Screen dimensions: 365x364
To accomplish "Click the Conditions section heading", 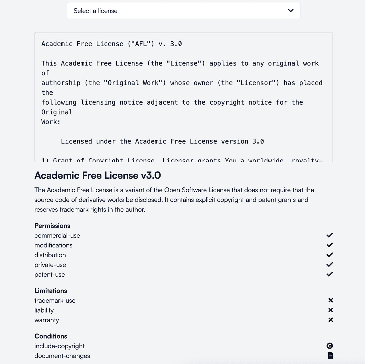I will pos(51,336).
